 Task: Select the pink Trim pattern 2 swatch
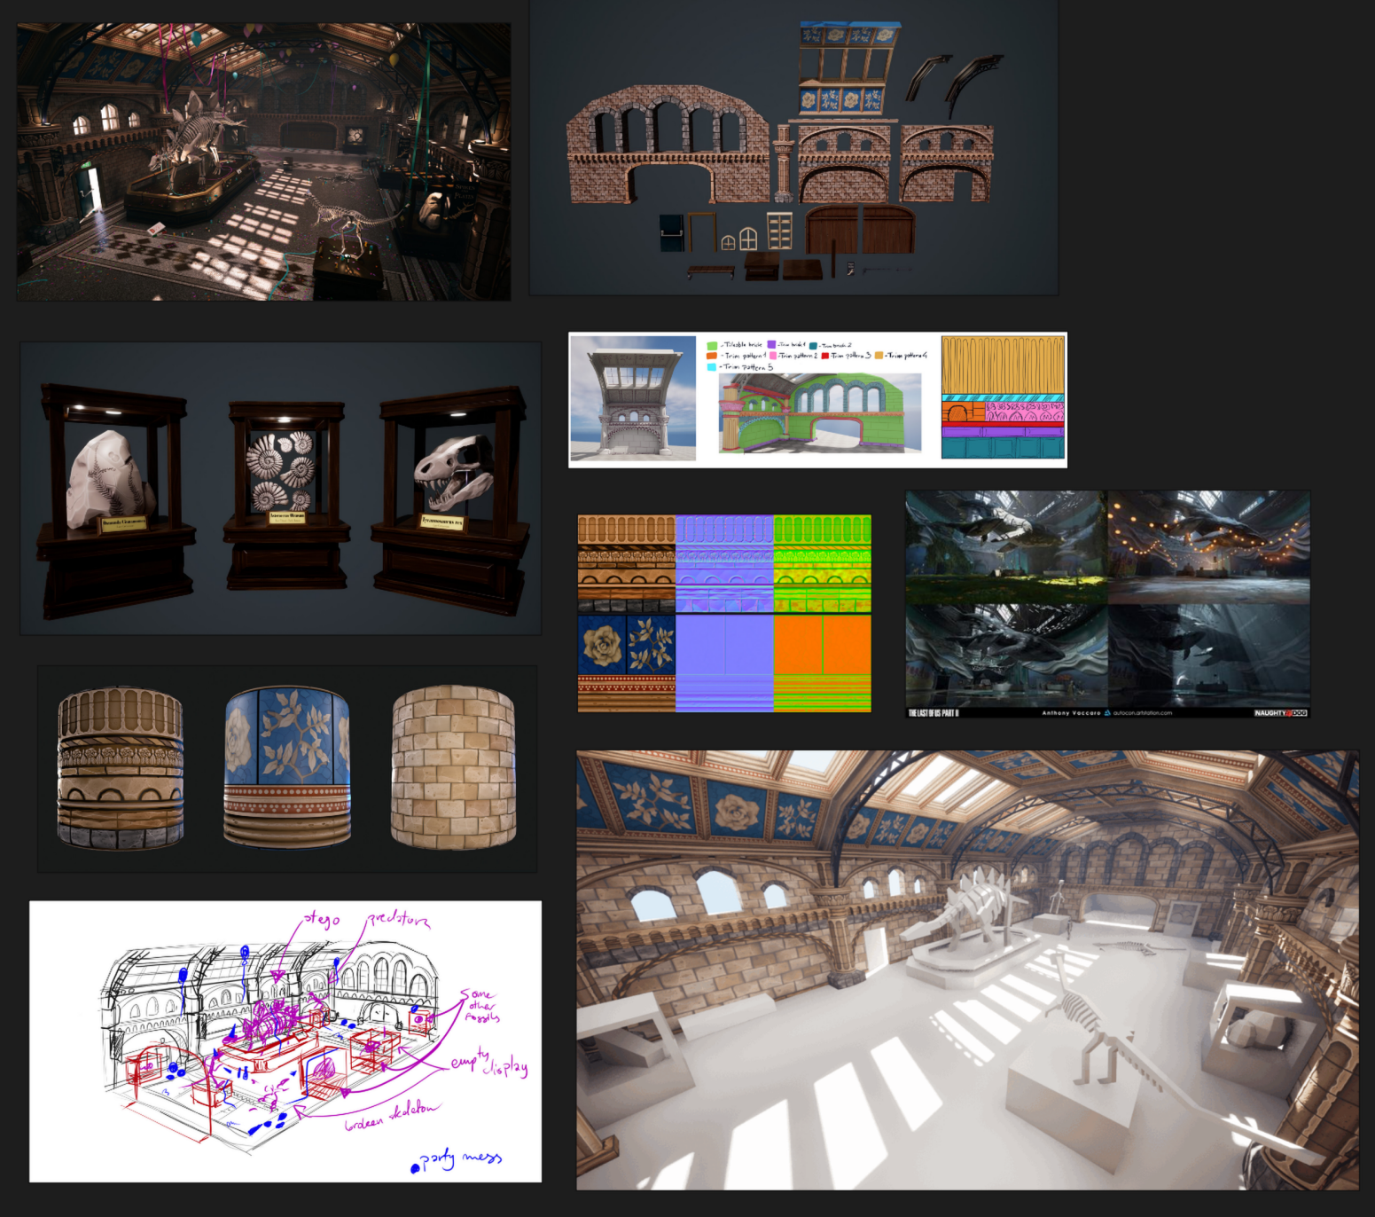coord(773,356)
